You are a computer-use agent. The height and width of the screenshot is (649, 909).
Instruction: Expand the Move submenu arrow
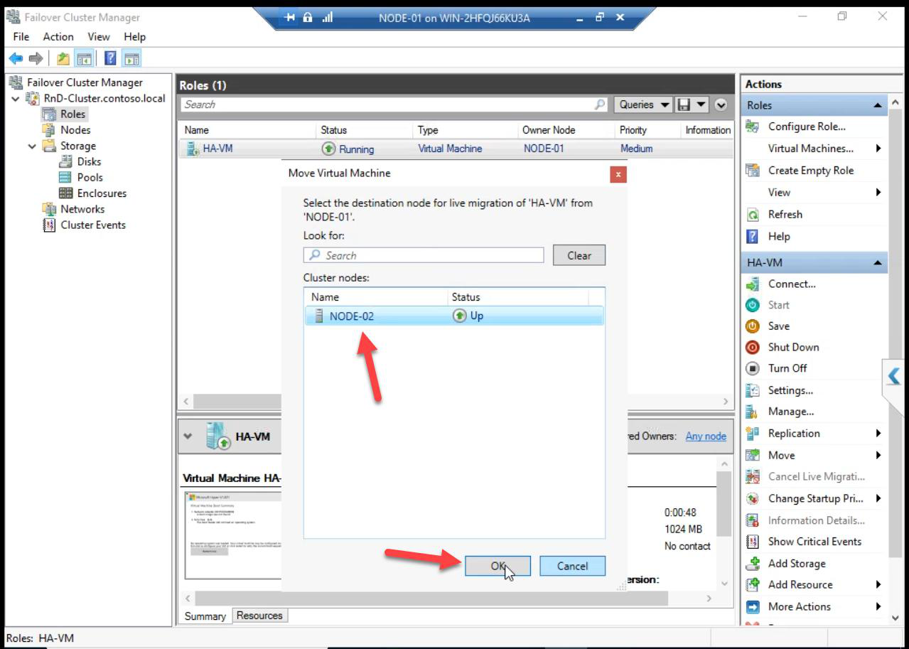[x=878, y=456]
